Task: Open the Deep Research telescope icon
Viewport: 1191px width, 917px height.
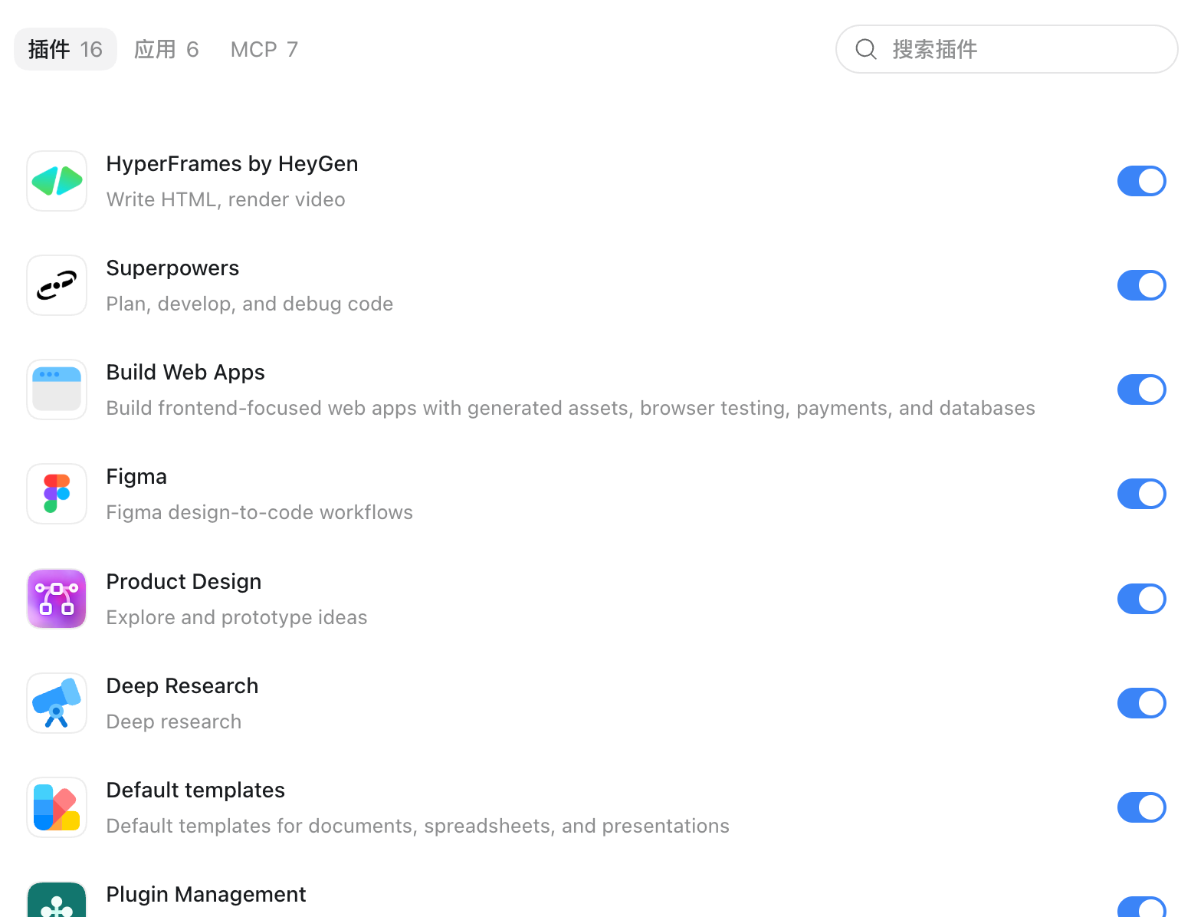Action: click(57, 703)
